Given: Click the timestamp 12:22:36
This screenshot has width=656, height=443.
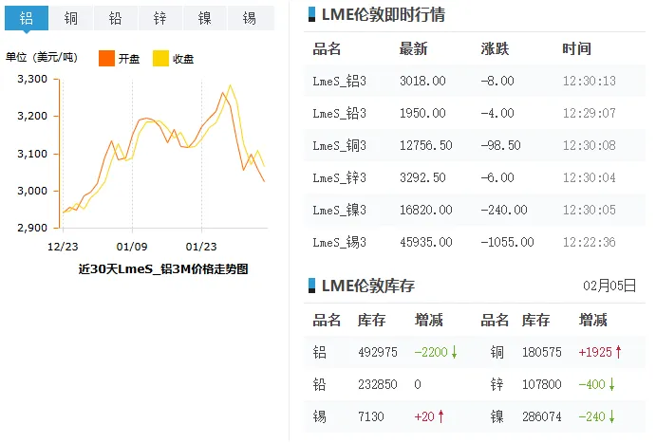Looking at the screenshot, I should click(589, 242).
